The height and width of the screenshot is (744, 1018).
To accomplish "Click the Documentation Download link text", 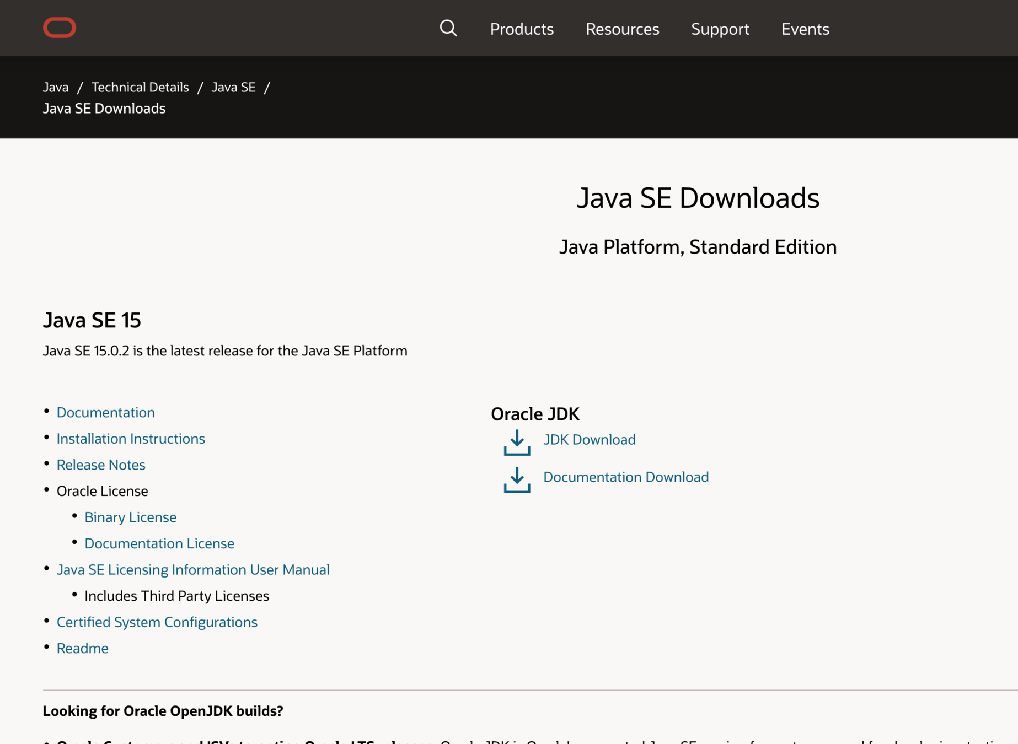I will pyautogui.click(x=626, y=477).
